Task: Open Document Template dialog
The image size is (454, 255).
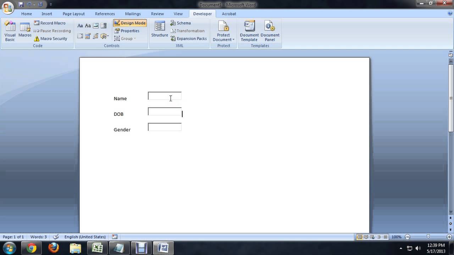Action: (249, 31)
